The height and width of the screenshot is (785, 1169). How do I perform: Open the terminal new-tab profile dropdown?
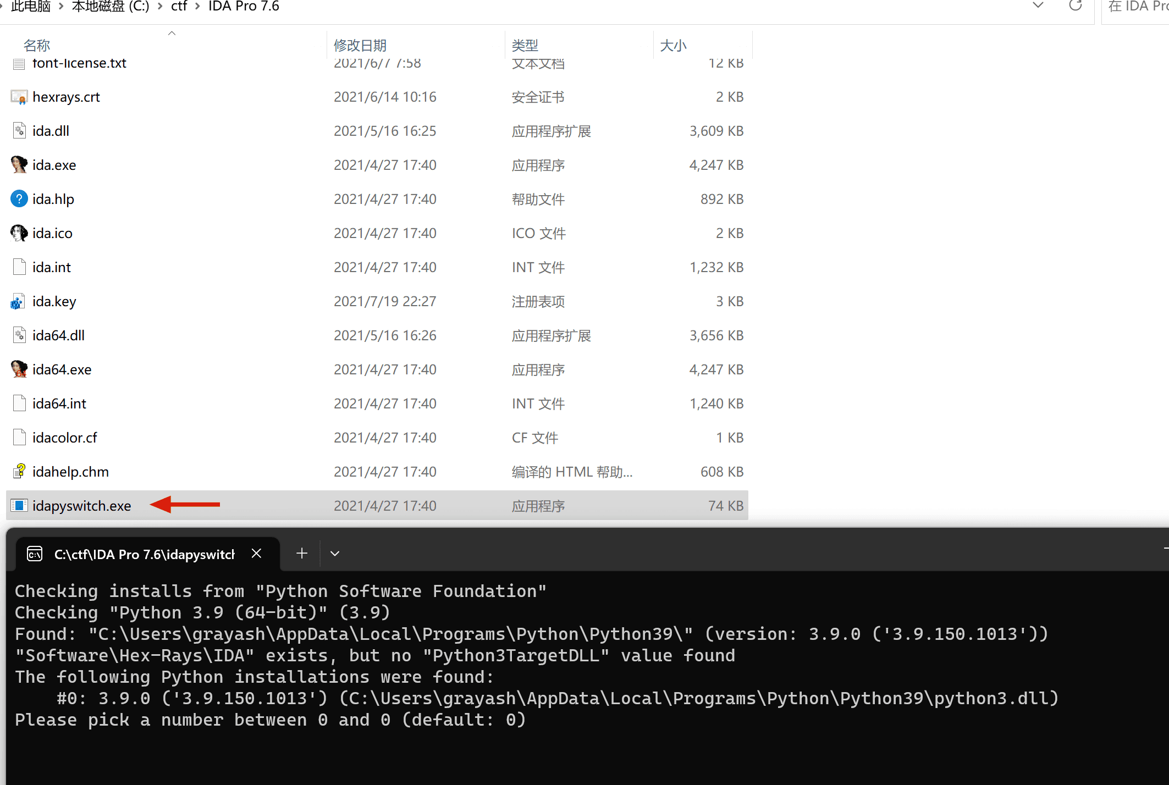pos(335,554)
